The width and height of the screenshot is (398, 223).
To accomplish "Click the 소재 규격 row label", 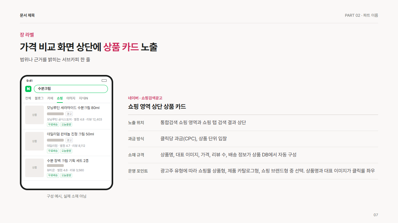I will tap(136, 155).
